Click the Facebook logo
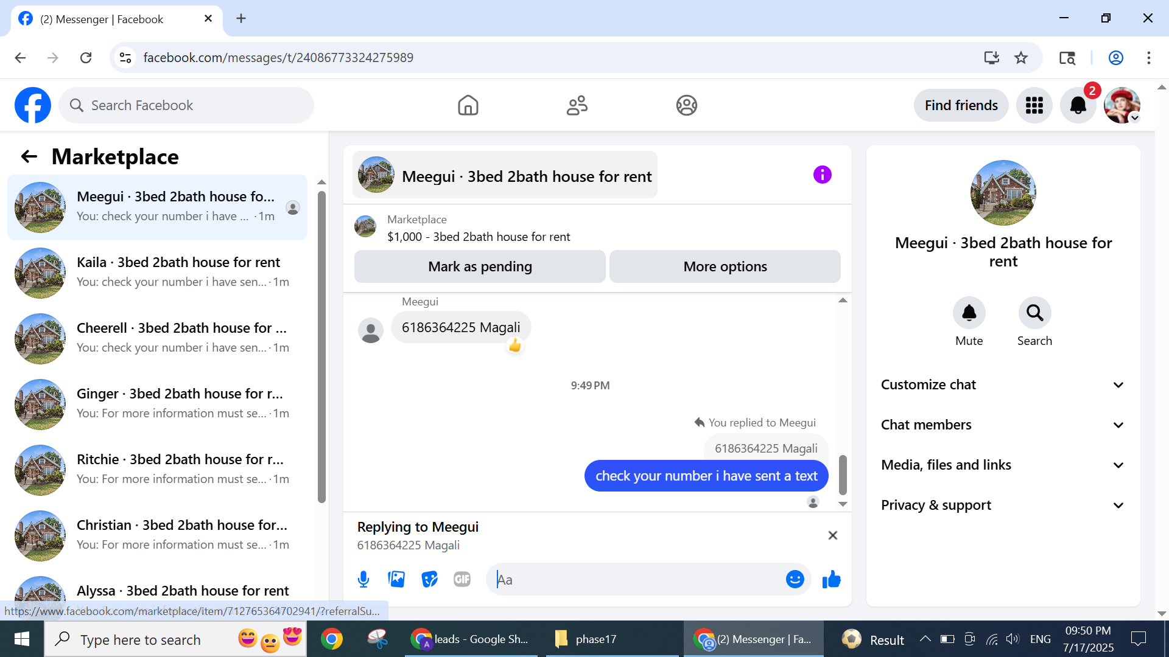1169x657 pixels. pyautogui.click(x=33, y=105)
